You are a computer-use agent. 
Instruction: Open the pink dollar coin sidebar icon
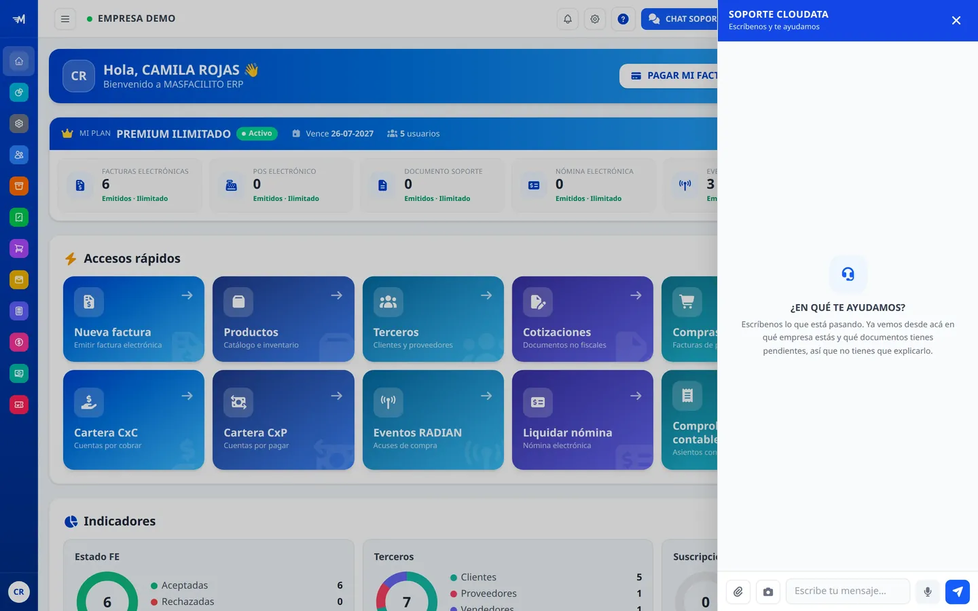pos(19,342)
